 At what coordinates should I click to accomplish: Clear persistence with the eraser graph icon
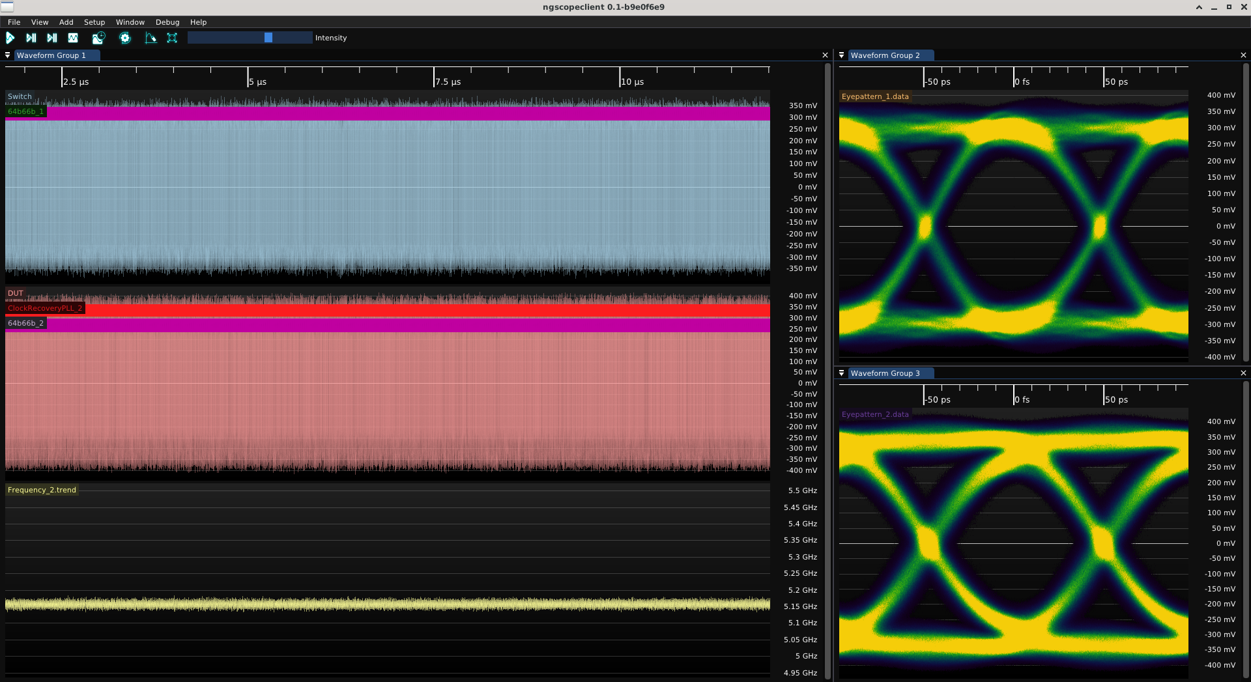tap(151, 38)
